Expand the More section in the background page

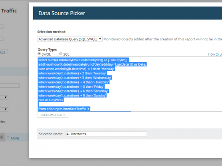coord(15,138)
